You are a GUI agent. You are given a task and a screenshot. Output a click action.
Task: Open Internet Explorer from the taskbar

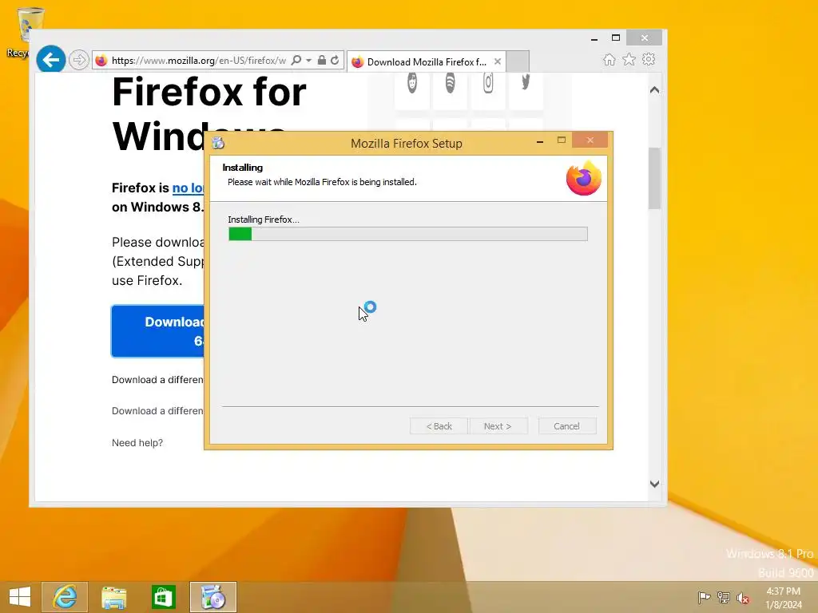coord(65,597)
